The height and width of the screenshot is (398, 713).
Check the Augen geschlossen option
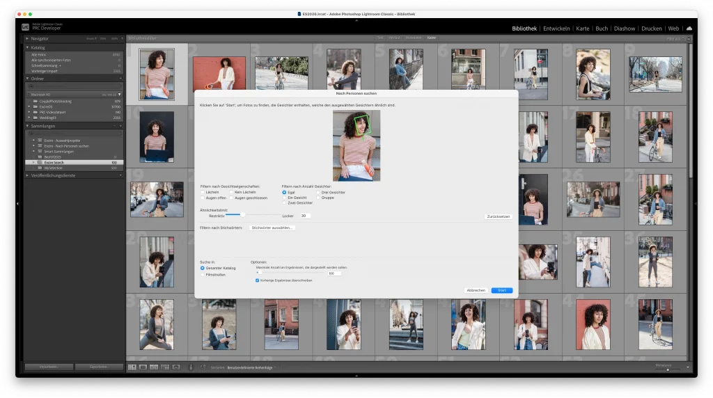click(231, 198)
